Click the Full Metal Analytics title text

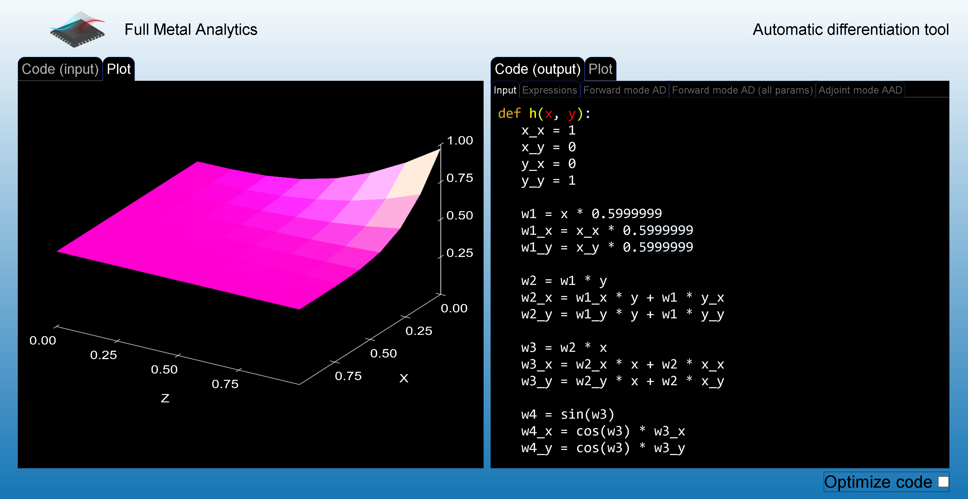coord(191,30)
